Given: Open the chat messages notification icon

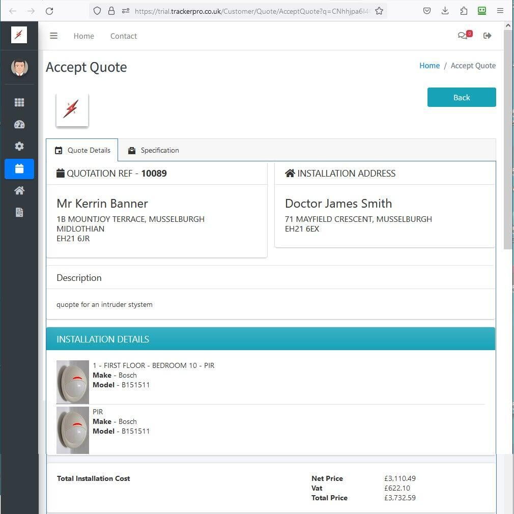Looking at the screenshot, I should pyautogui.click(x=463, y=36).
